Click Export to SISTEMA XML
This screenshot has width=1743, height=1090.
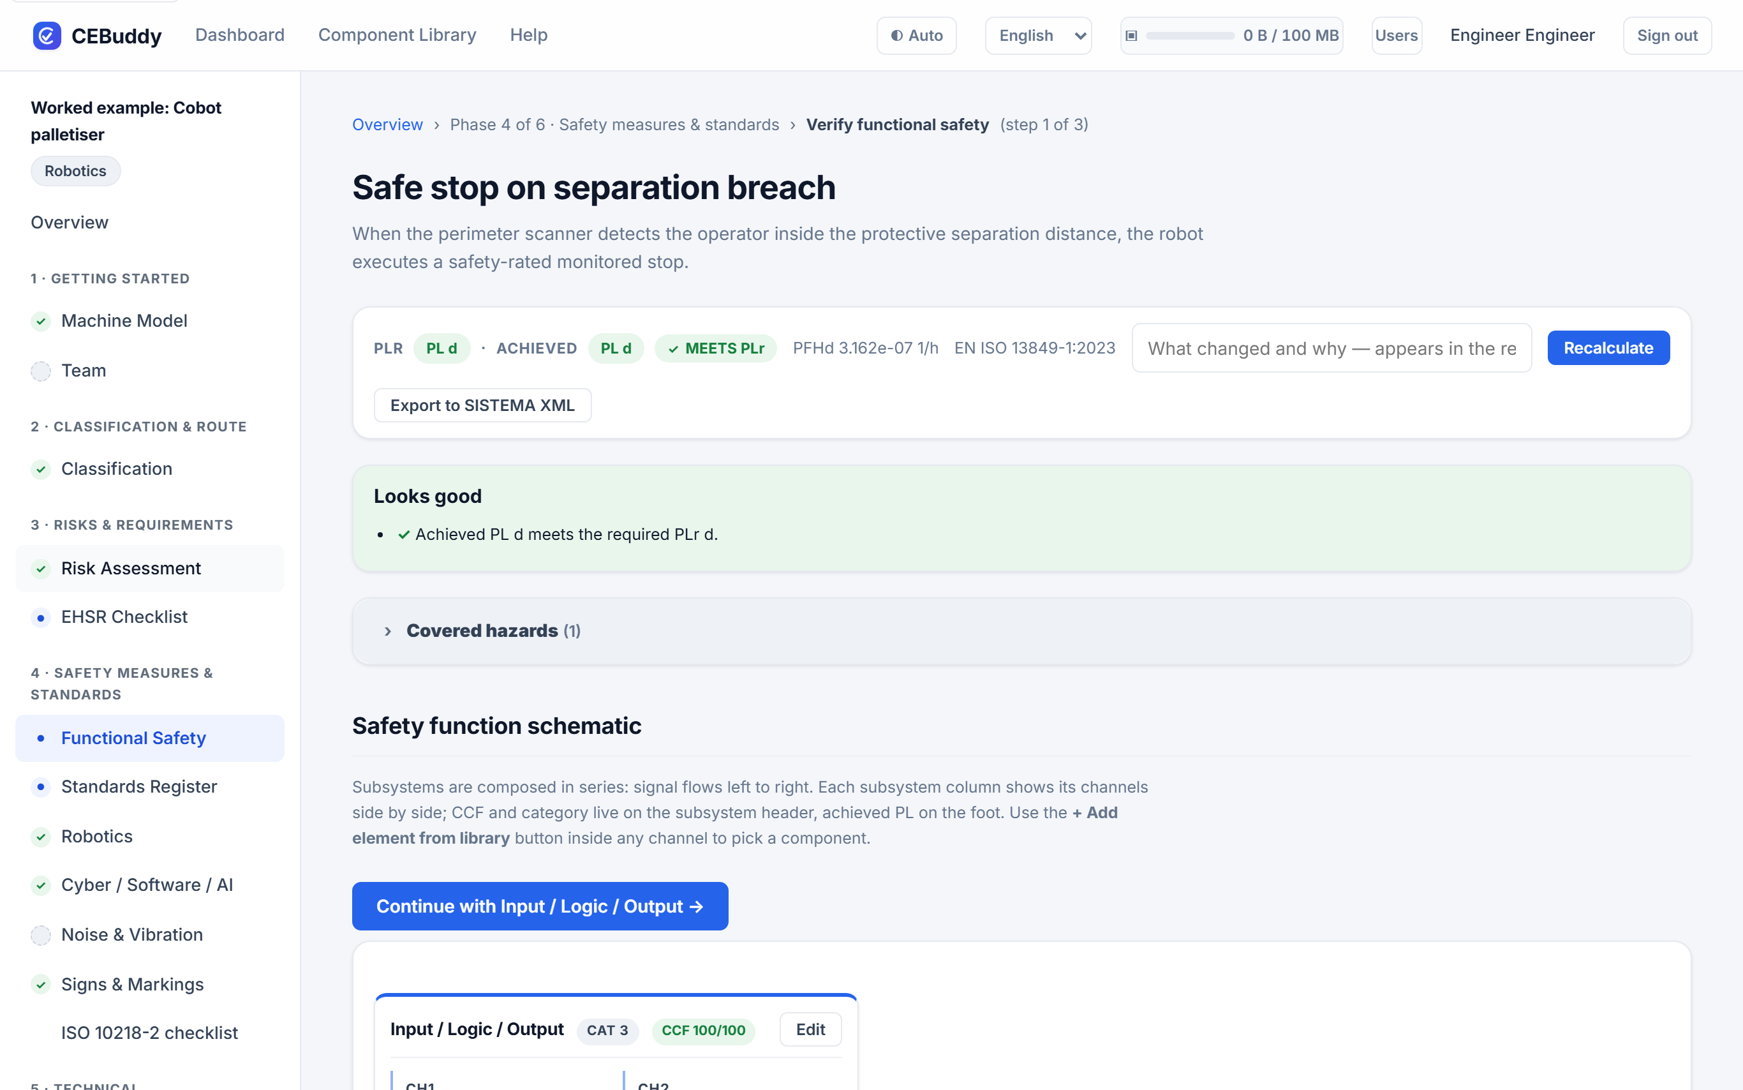483,405
